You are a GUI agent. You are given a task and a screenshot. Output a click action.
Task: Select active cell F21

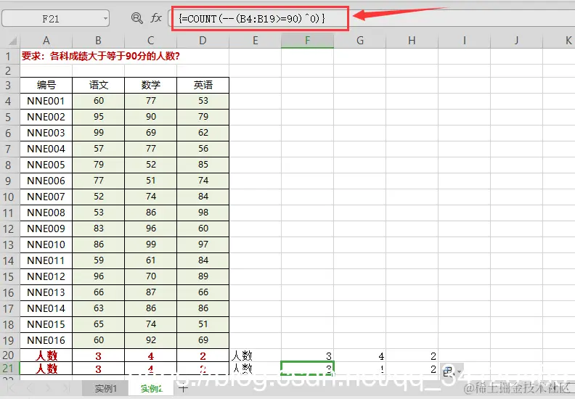pos(307,369)
